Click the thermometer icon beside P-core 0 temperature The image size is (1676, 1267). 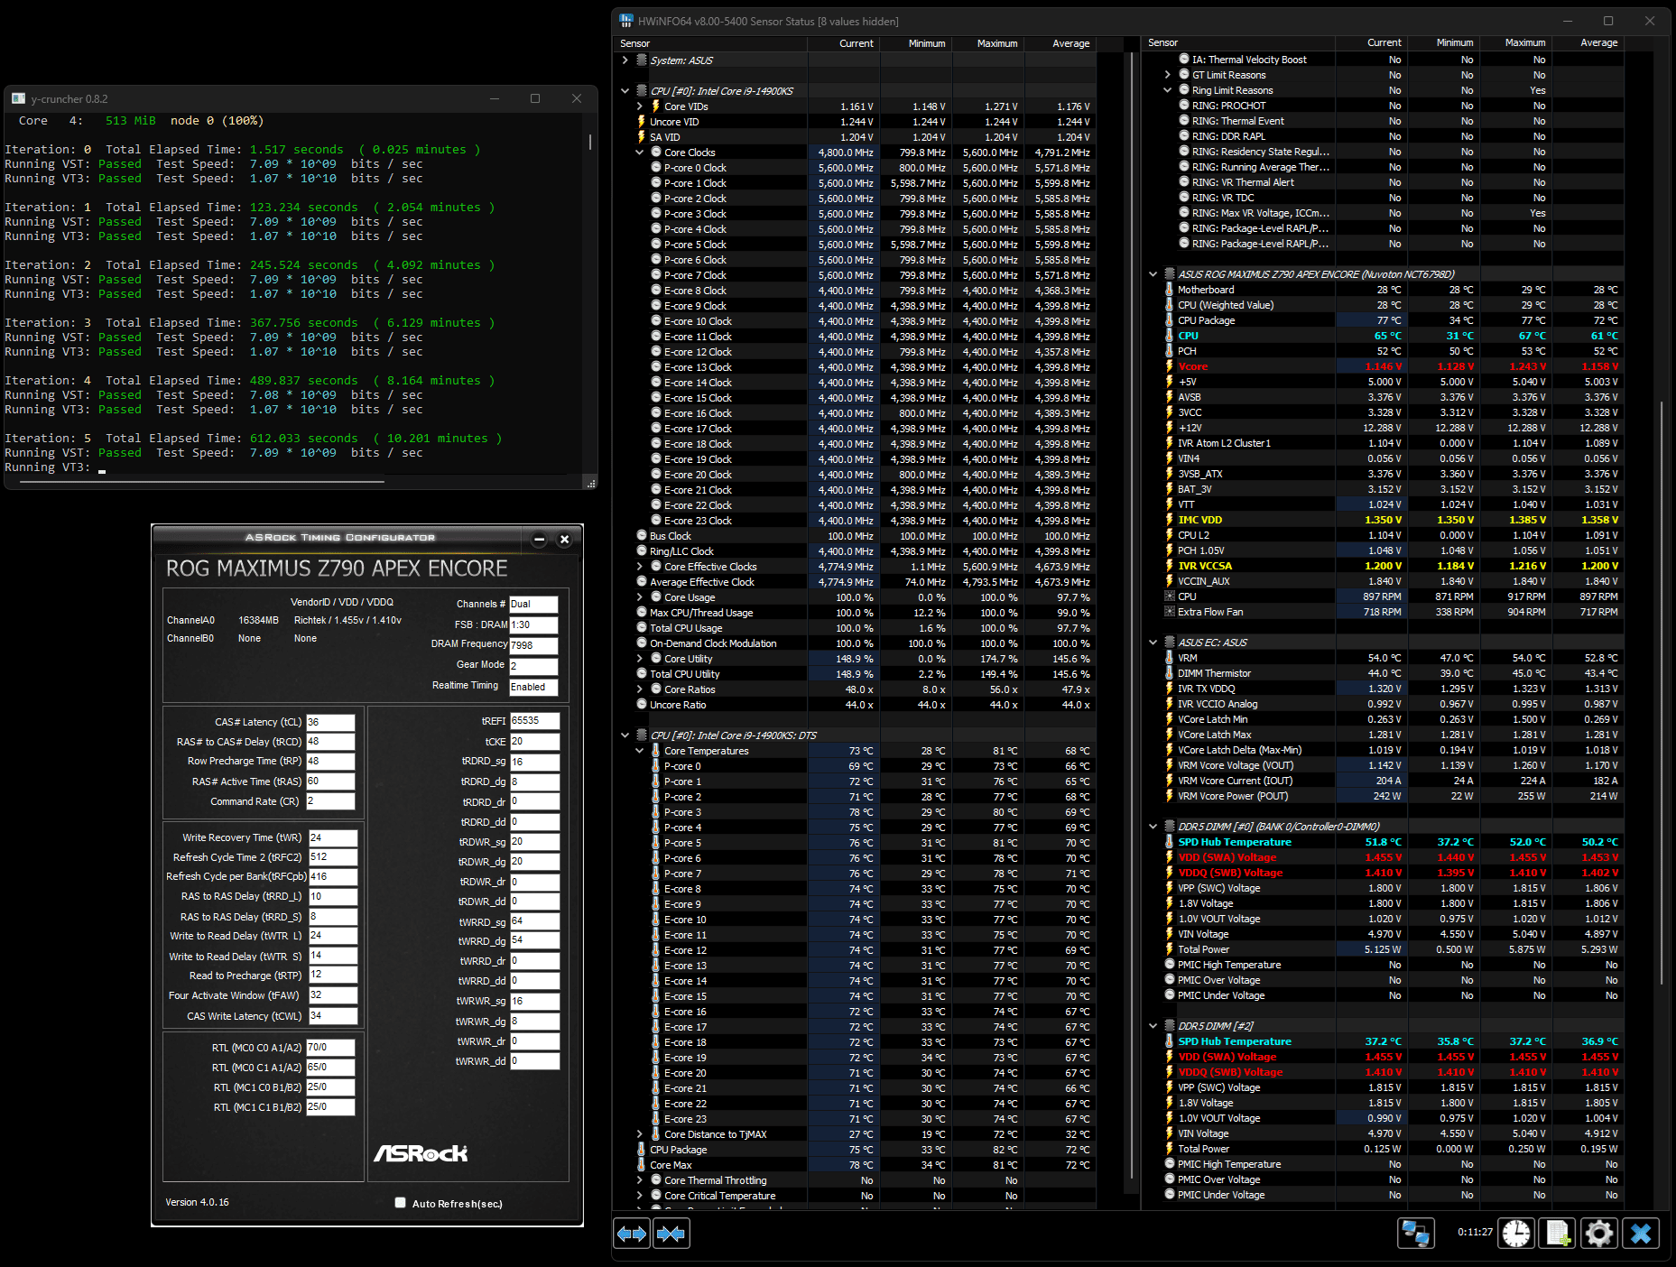pos(655,766)
